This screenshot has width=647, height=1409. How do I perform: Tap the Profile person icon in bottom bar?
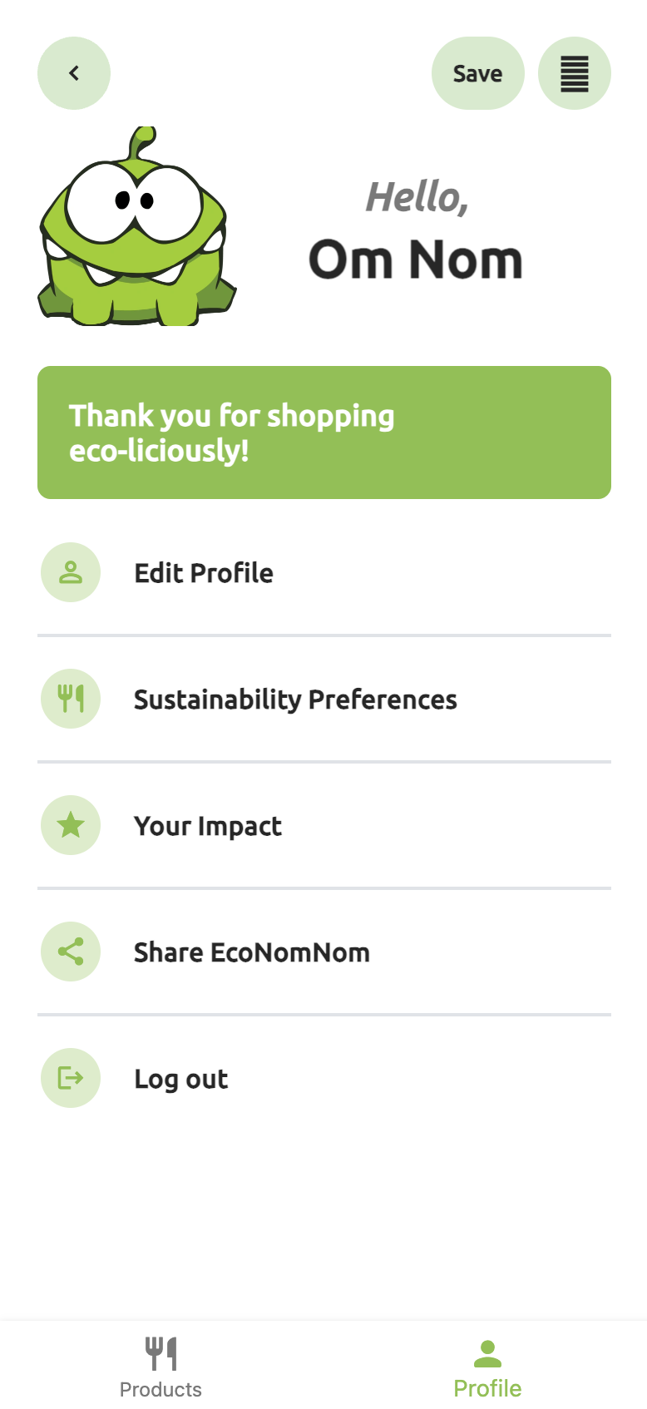point(487,1353)
